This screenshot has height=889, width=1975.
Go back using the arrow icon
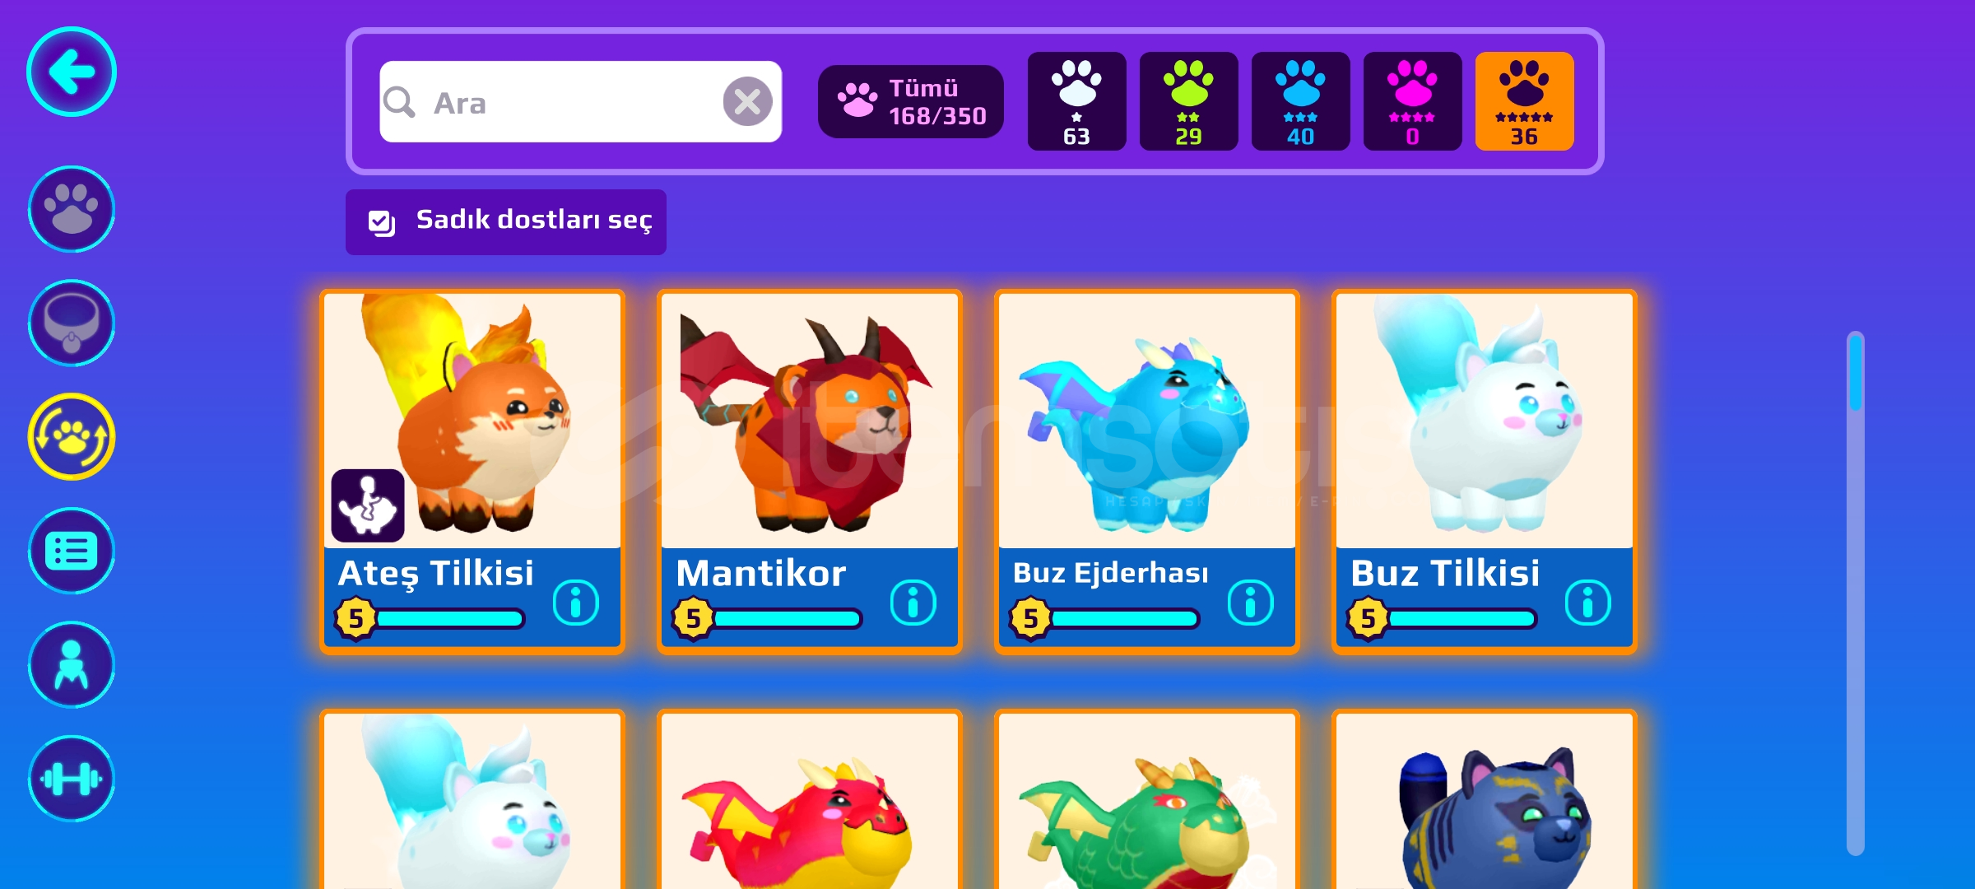72,72
